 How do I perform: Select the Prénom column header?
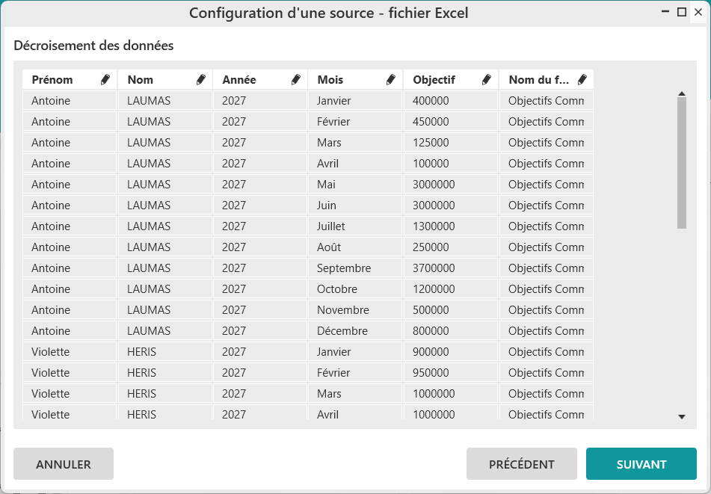[70, 80]
